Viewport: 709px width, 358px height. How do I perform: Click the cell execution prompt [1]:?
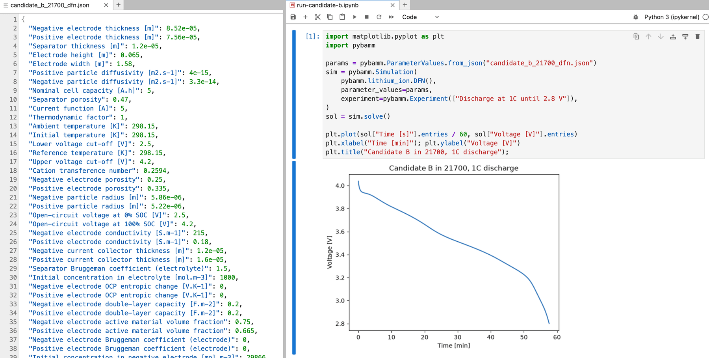pyautogui.click(x=313, y=36)
